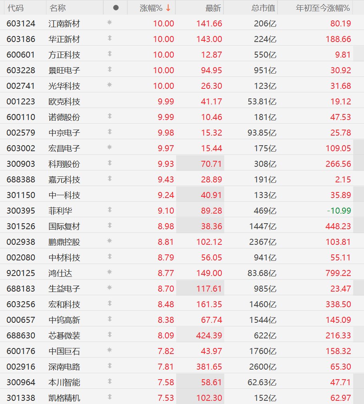
Task: Open stock 国际复材 by its name
Action: [64, 226]
